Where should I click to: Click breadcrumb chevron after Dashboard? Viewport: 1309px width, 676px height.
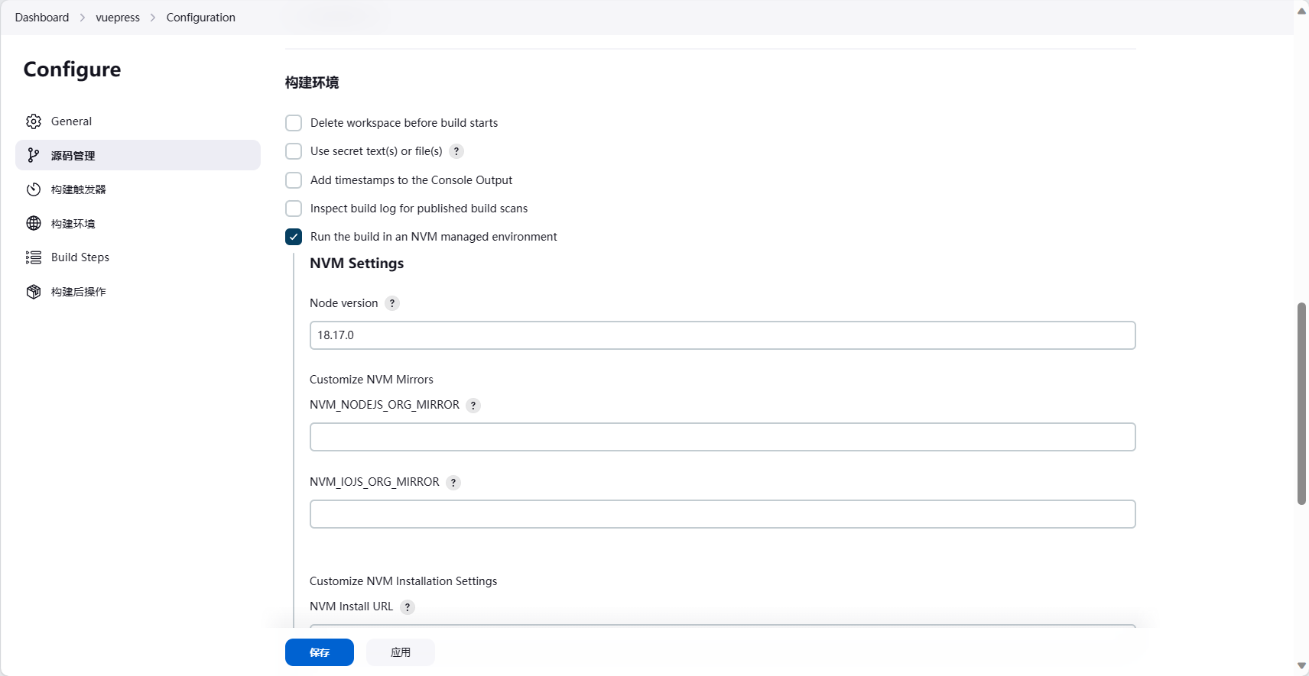82,18
